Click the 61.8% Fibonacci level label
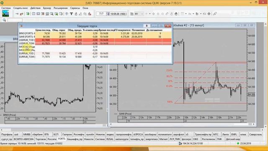Viewport: 268px width, 151px height. 169,86
